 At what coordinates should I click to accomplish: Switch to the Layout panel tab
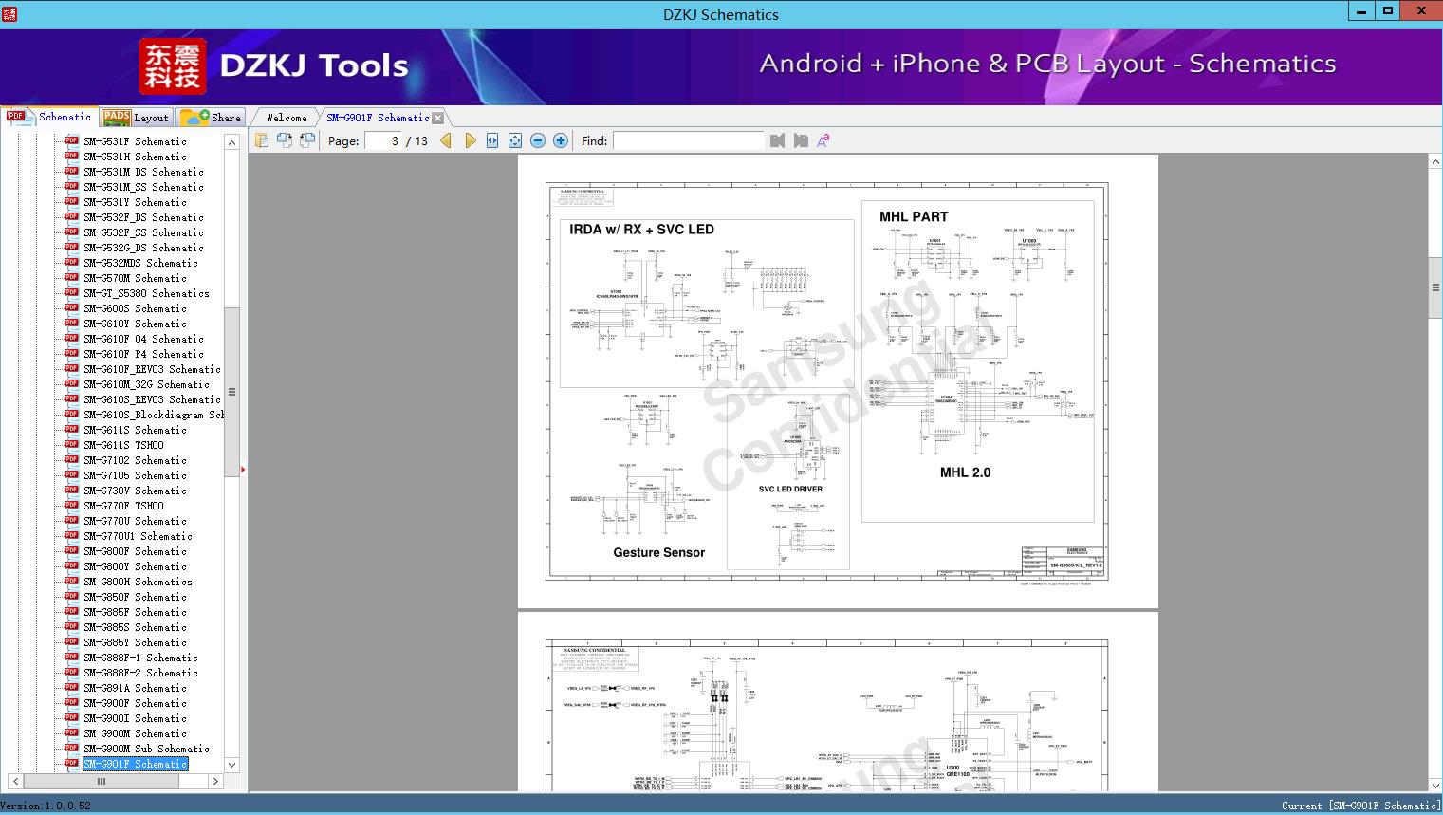[x=136, y=118]
